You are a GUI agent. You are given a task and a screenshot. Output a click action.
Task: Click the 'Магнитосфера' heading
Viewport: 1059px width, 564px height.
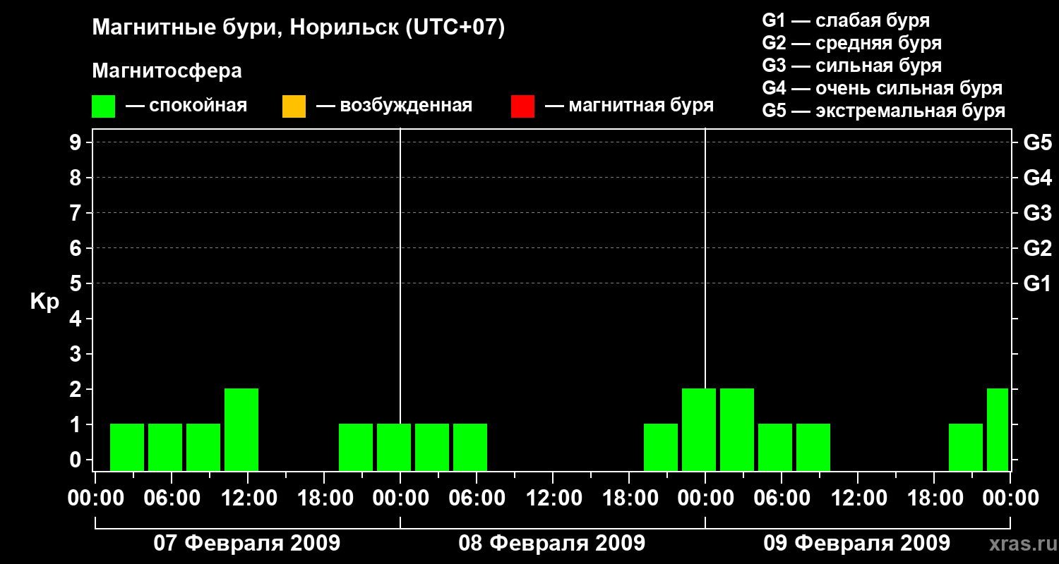pos(167,71)
